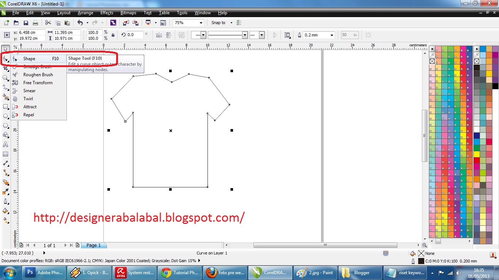Select the Zoom tool in the toolbox
The width and height of the screenshot is (499, 280).
5,78
